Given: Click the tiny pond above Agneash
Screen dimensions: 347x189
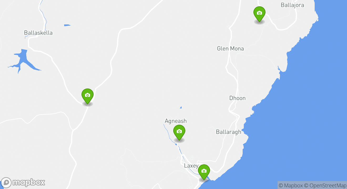Looking at the screenshot, I should point(181,107).
